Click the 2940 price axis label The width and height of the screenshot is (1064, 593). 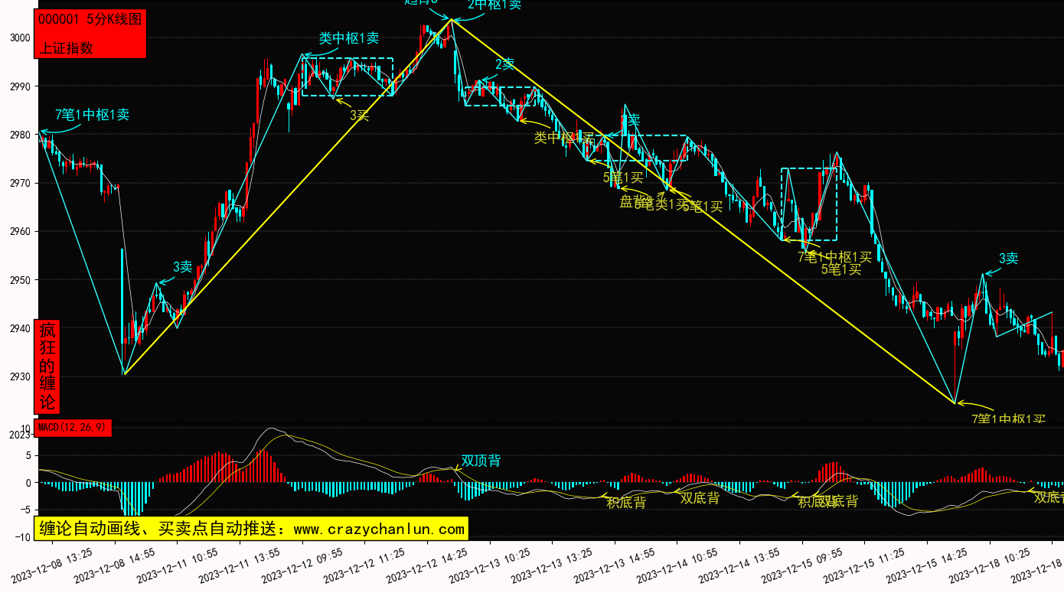tap(20, 328)
